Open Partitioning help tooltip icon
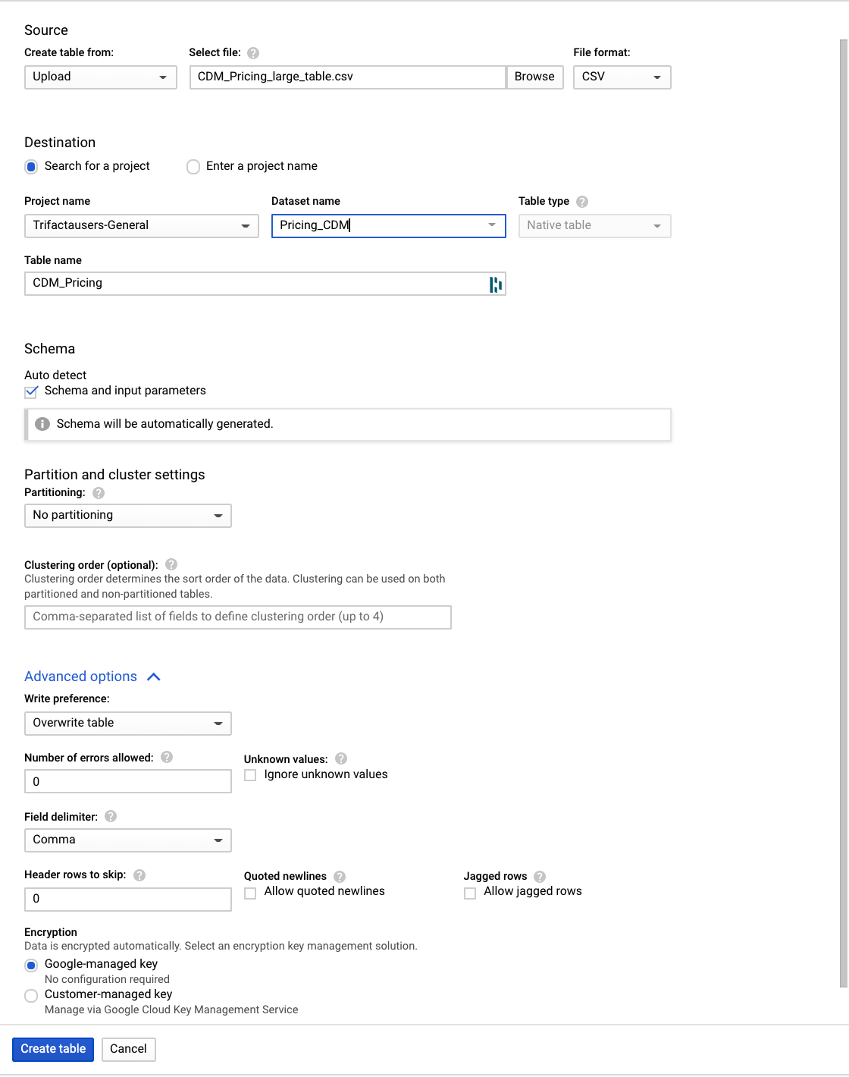The width and height of the screenshot is (849, 1077). [99, 493]
